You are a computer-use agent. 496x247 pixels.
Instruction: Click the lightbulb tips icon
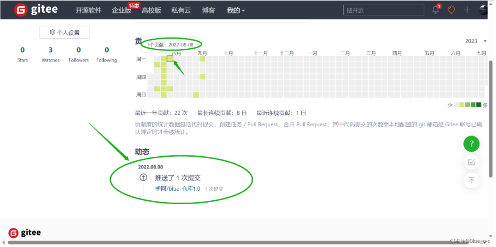[451, 10]
